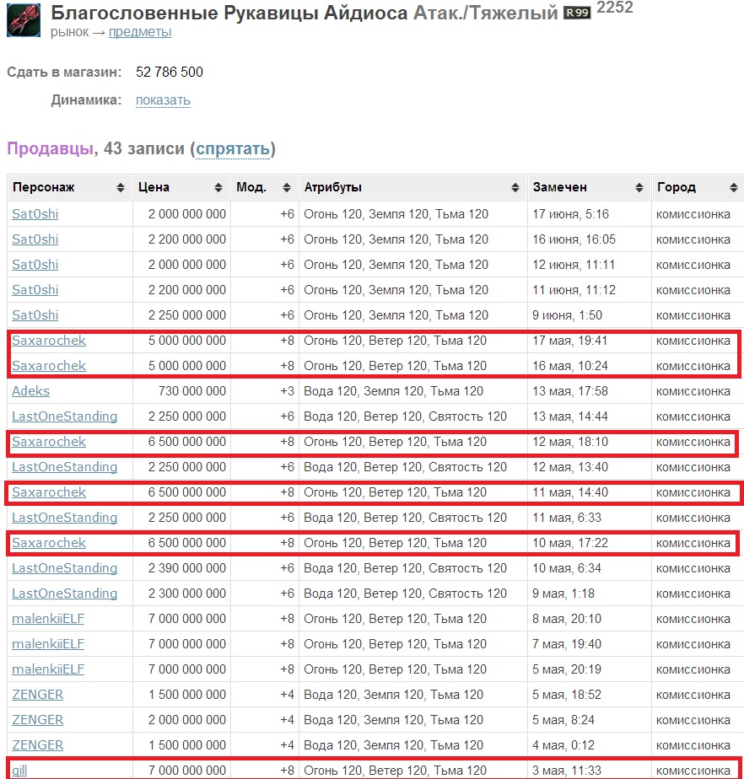744x779 pixels.
Task: Open LastOneStanding seller priced 2 300 000 000
Action: [x=65, y=594]
